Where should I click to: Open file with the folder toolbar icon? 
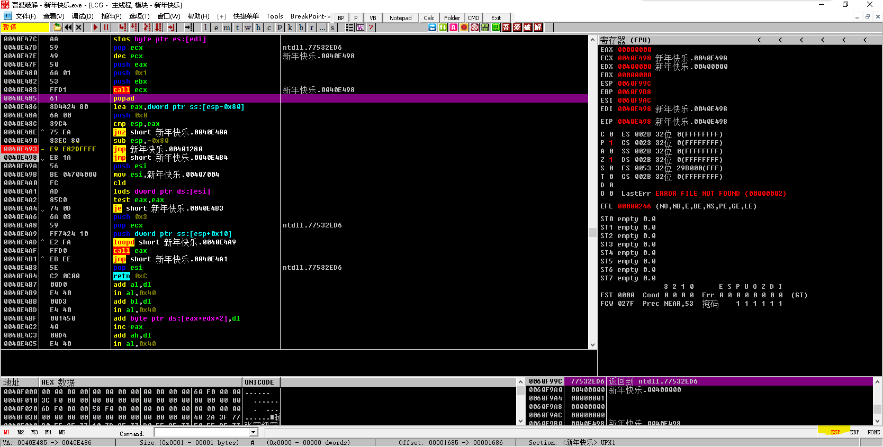58,28
